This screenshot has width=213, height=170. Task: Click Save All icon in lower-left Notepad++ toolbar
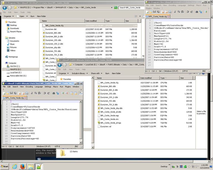pos(15,93)
